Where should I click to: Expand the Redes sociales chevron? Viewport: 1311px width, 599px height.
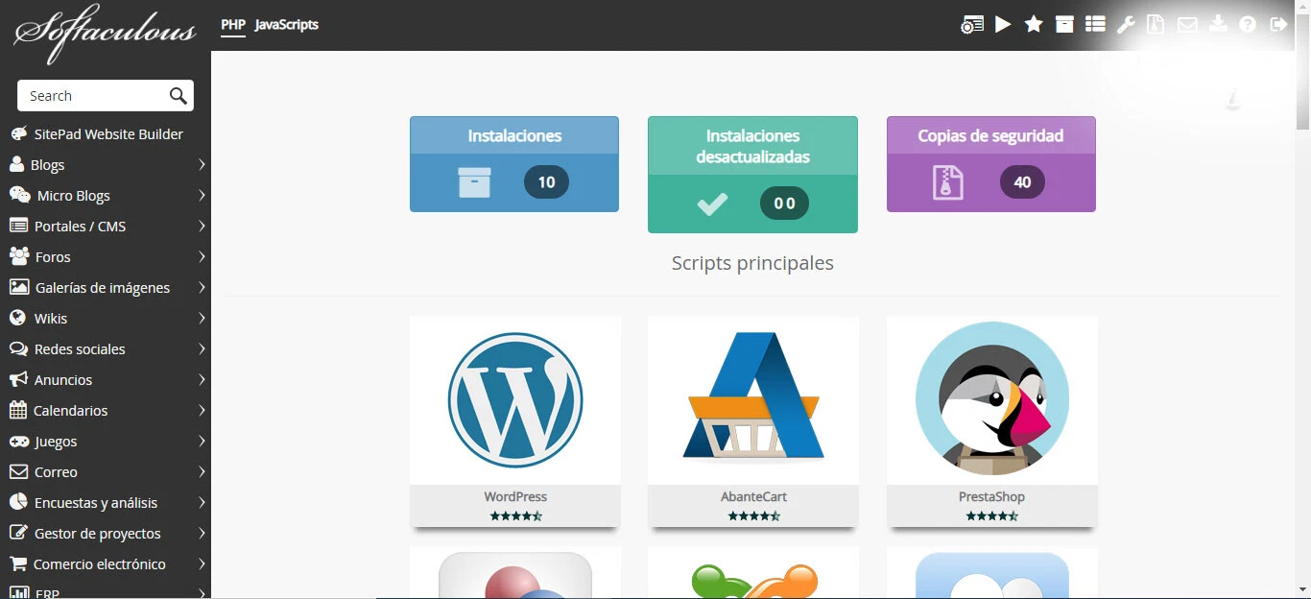[x=202, y=348]
